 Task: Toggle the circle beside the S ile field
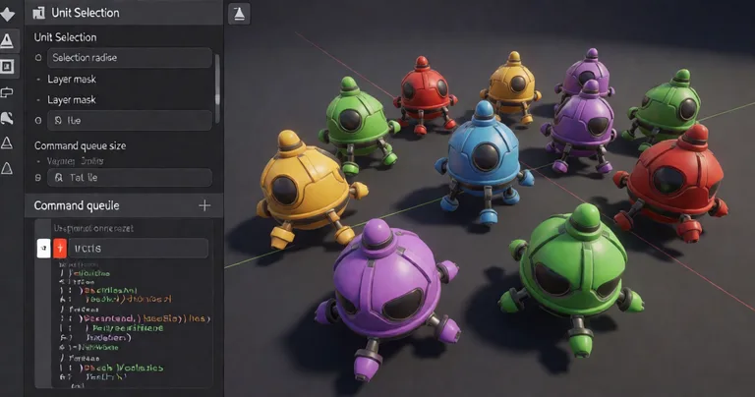tap(38, 121)
